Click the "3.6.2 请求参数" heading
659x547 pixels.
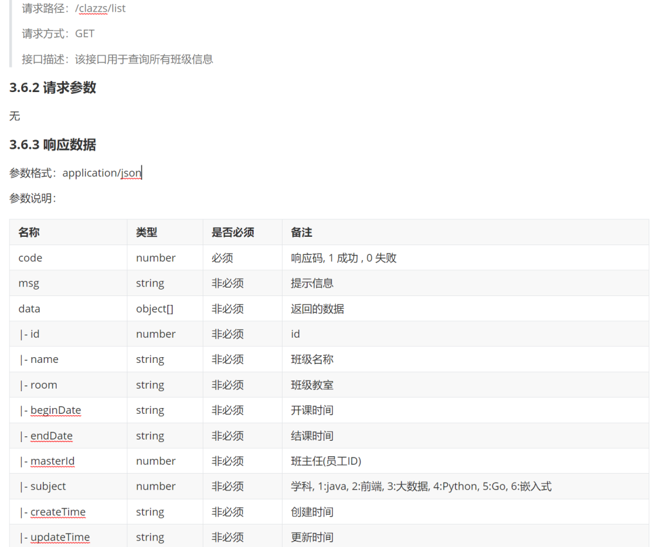pos(53,88)
